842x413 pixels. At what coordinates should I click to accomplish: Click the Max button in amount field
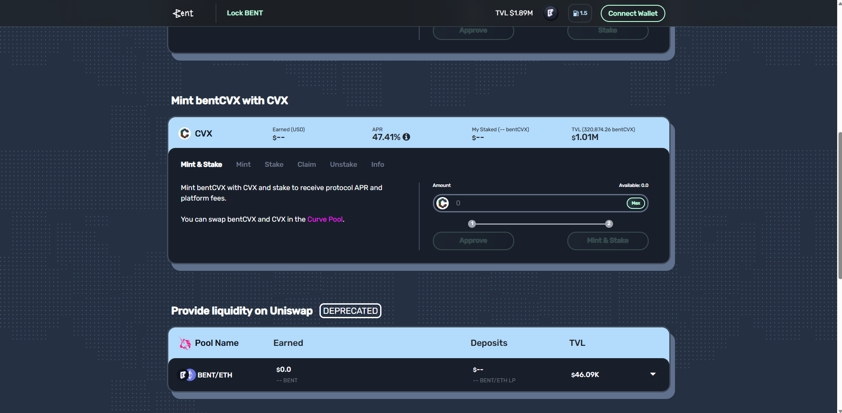point(635,203)
